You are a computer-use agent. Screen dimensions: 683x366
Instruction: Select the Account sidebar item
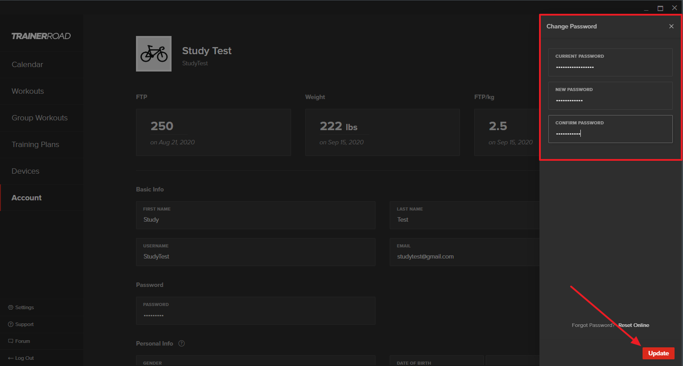click(41, 198)
